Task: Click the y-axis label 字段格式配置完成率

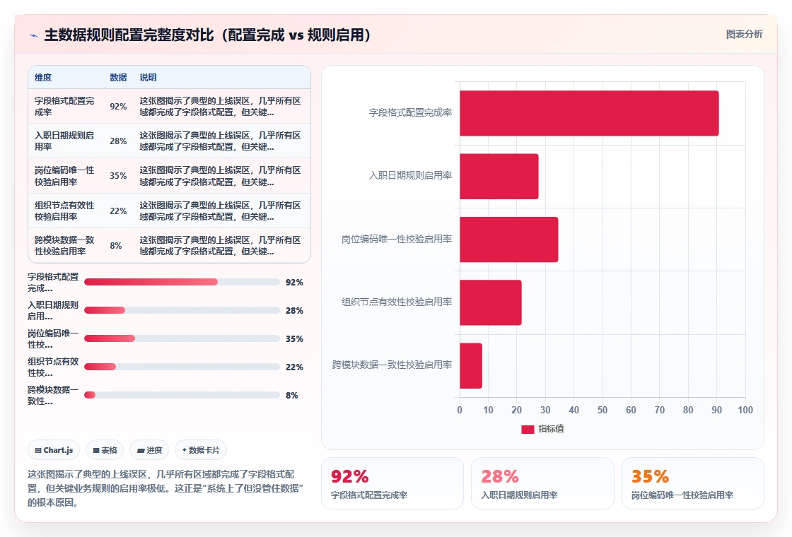Action: coord(410,112)
